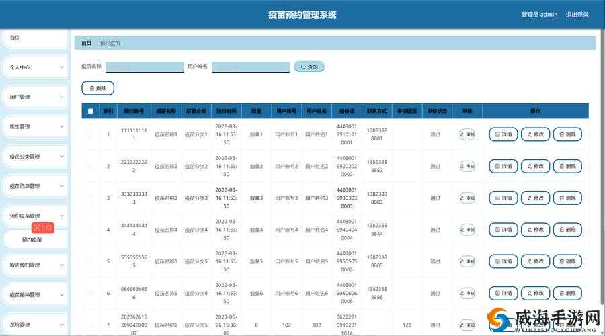Click the vertical page scrollbar
This screenshot has height=336, width=605.
tap(603, 166)
